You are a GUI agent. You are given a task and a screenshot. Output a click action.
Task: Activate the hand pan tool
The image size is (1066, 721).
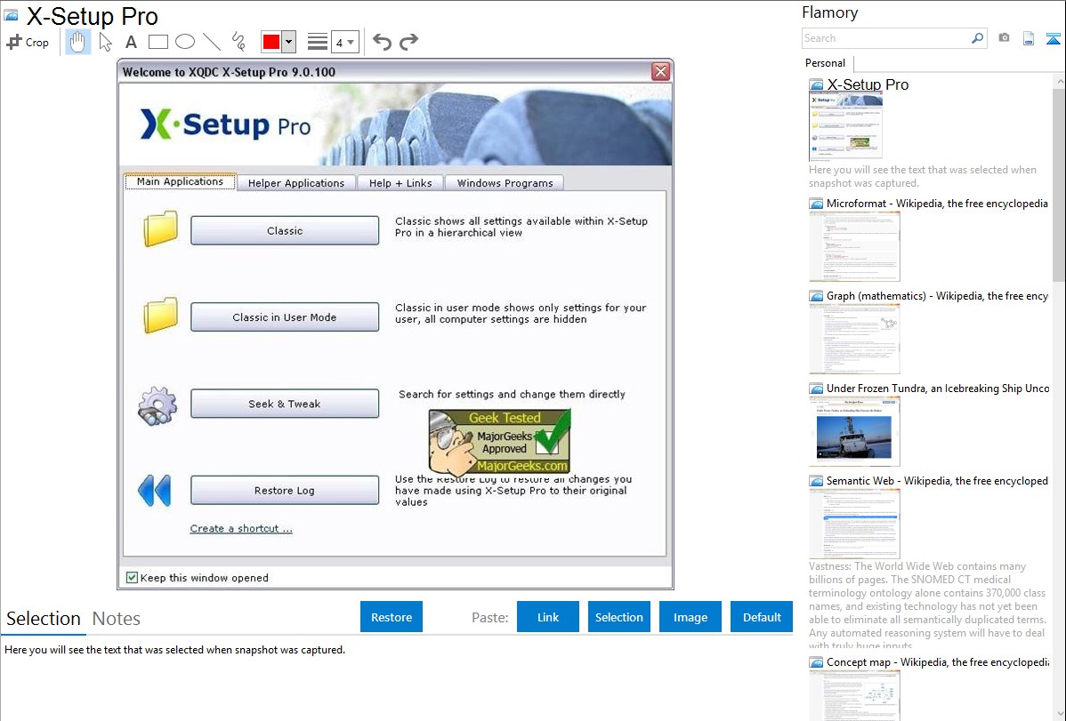77,42
